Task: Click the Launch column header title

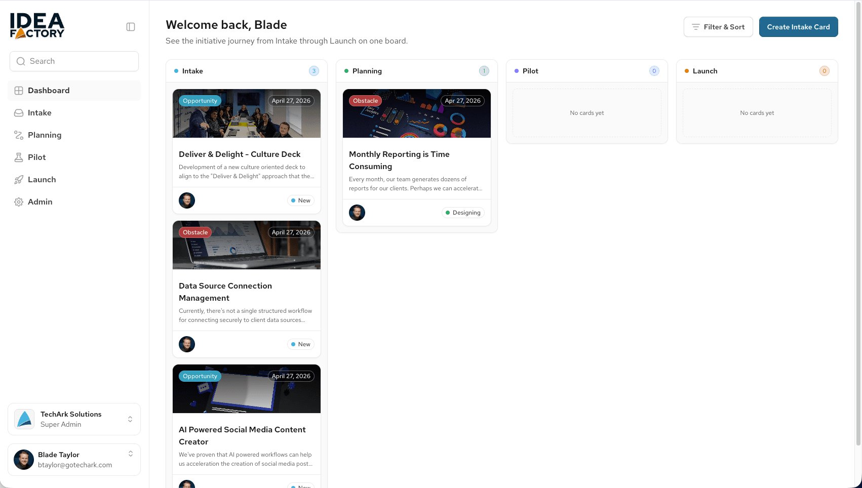Action: point(705,71)
